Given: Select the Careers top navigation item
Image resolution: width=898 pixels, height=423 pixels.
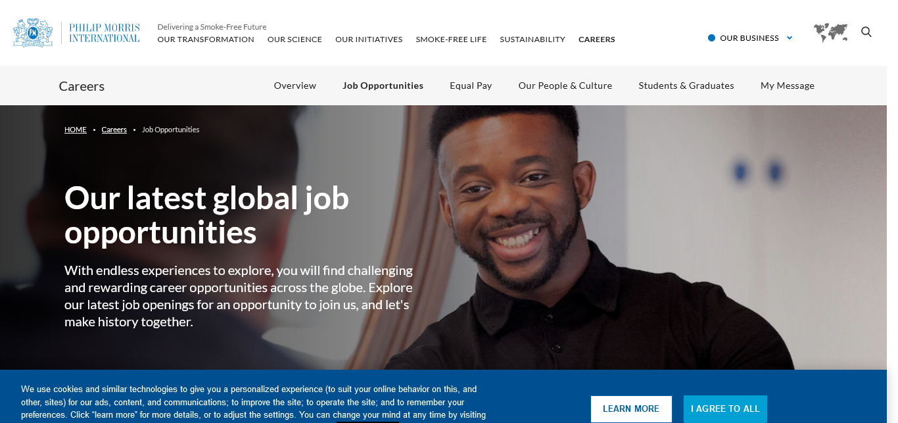Looking at the screenshot, I should [597, 39].
